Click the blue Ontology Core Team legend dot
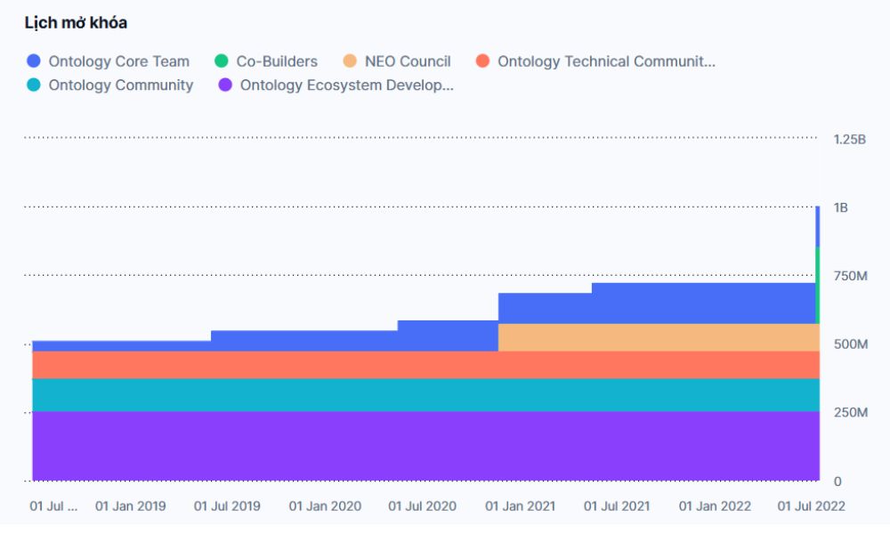This screenshot has width=890, height=534. (34, 61)
